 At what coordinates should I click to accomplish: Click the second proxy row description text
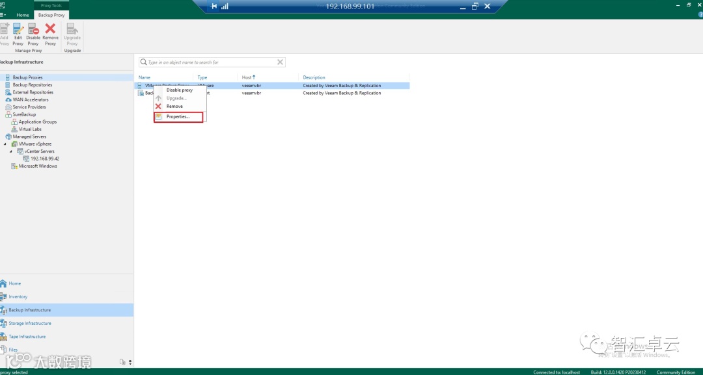click(342, 93)
